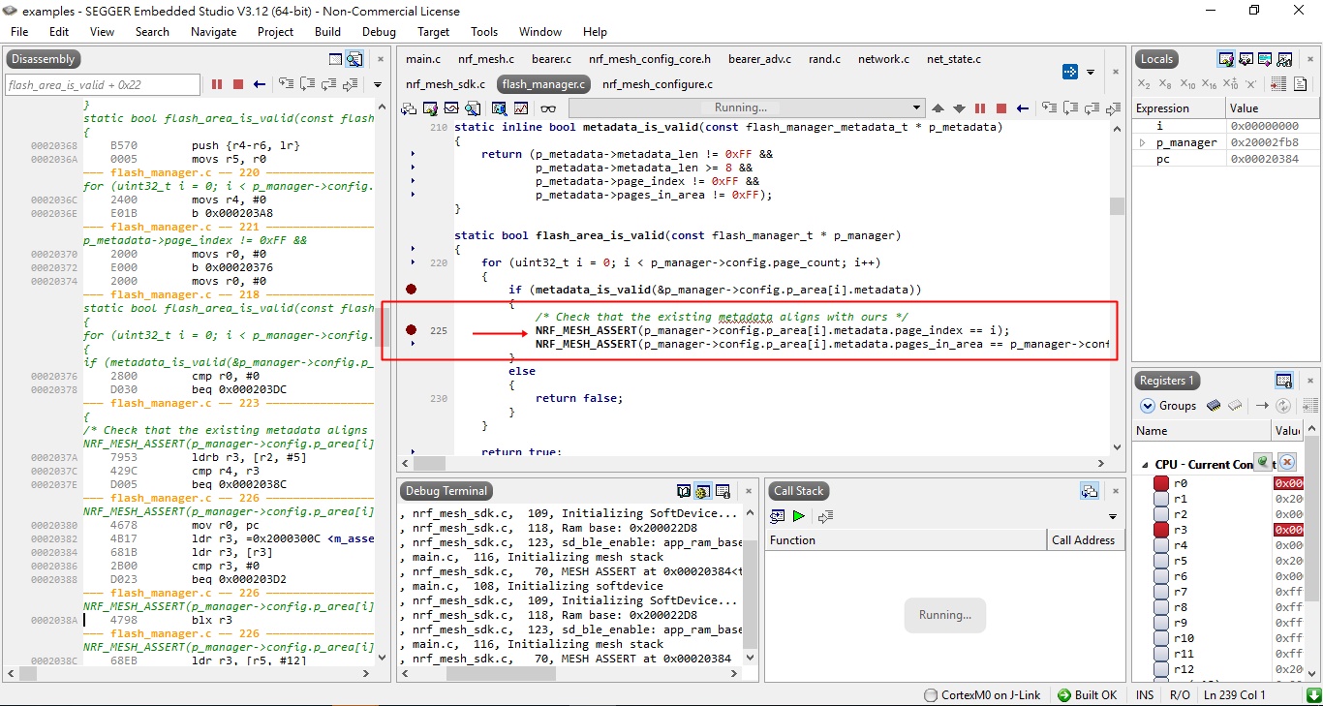Click CortexM0 on J-Link status

click(x=983, y=694)
